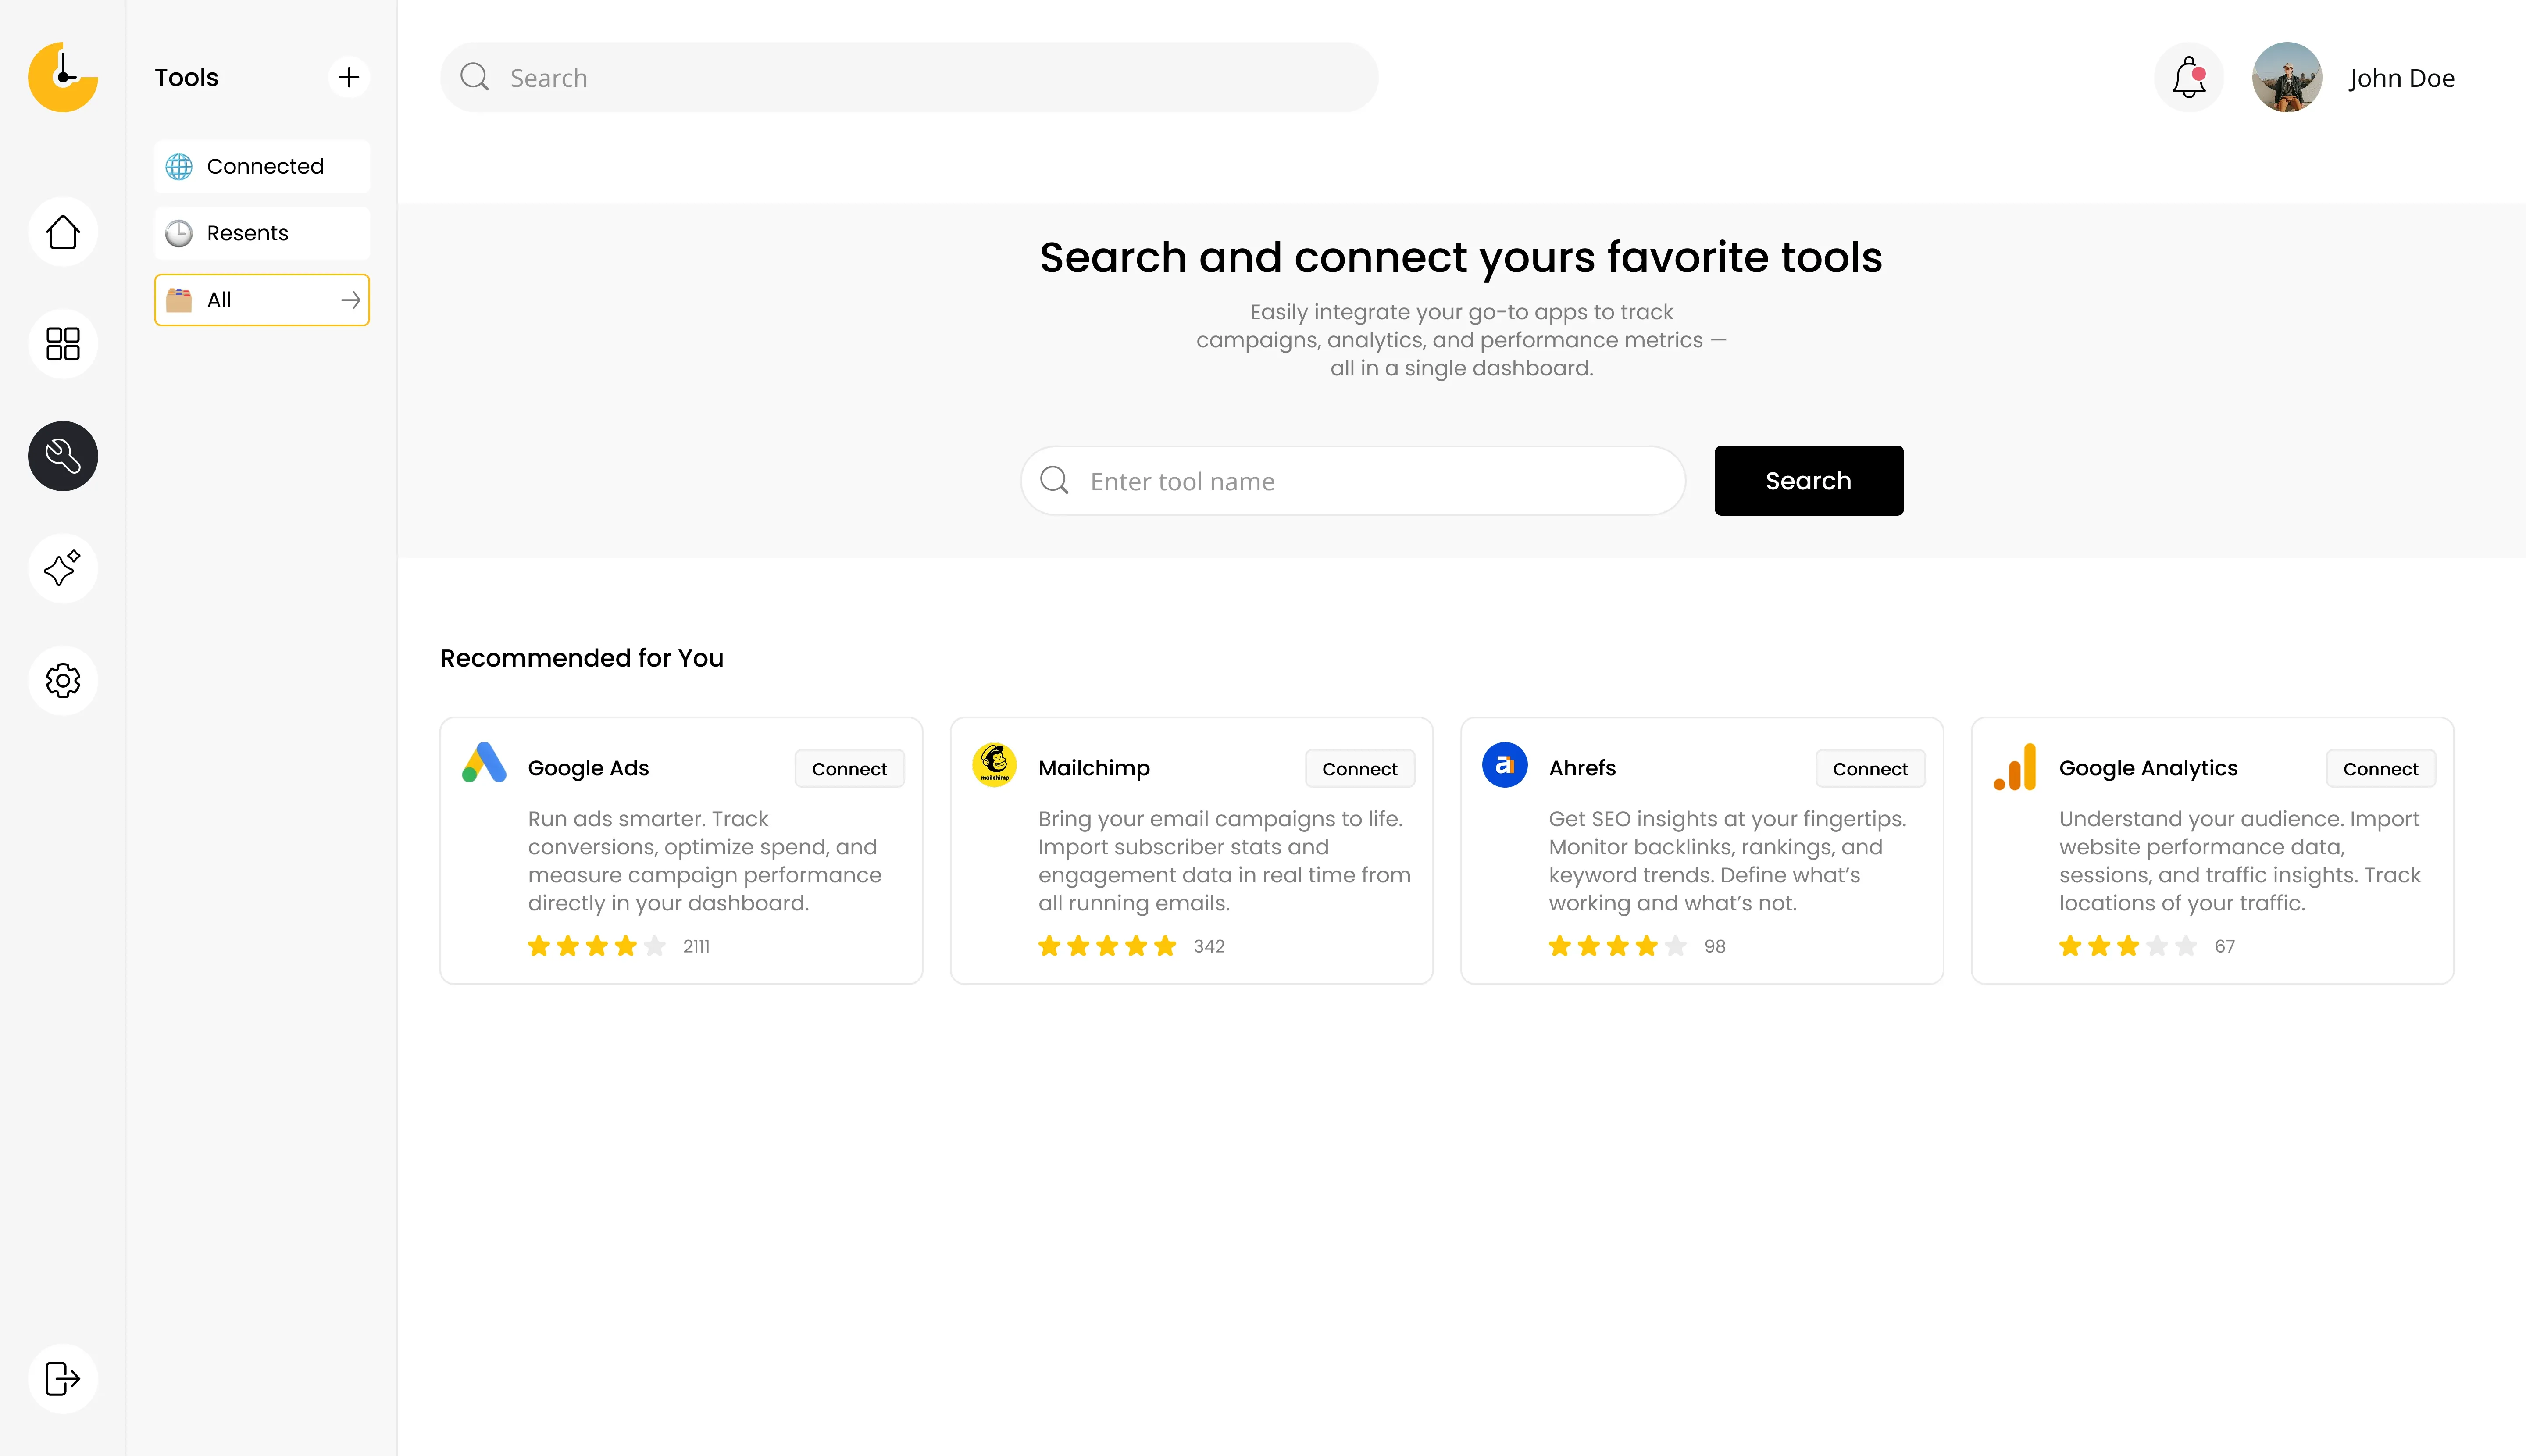
Task: Click the logout icon
Action: click(x=63, y=1378)
